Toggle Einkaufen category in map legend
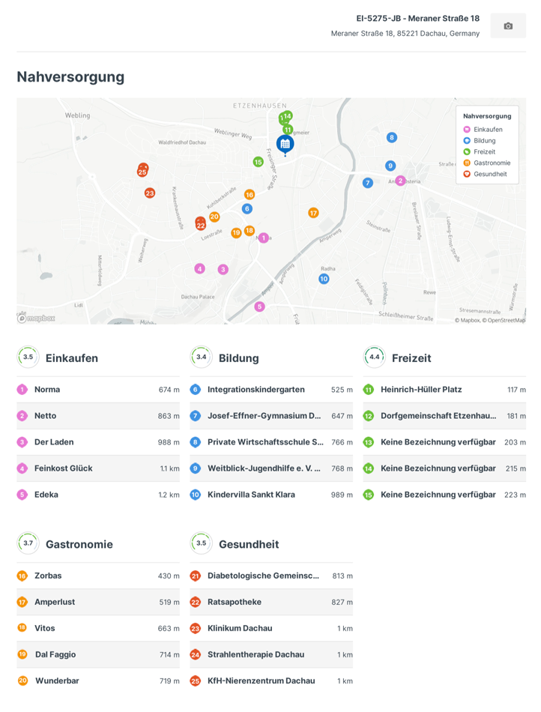 pos(487,130)
